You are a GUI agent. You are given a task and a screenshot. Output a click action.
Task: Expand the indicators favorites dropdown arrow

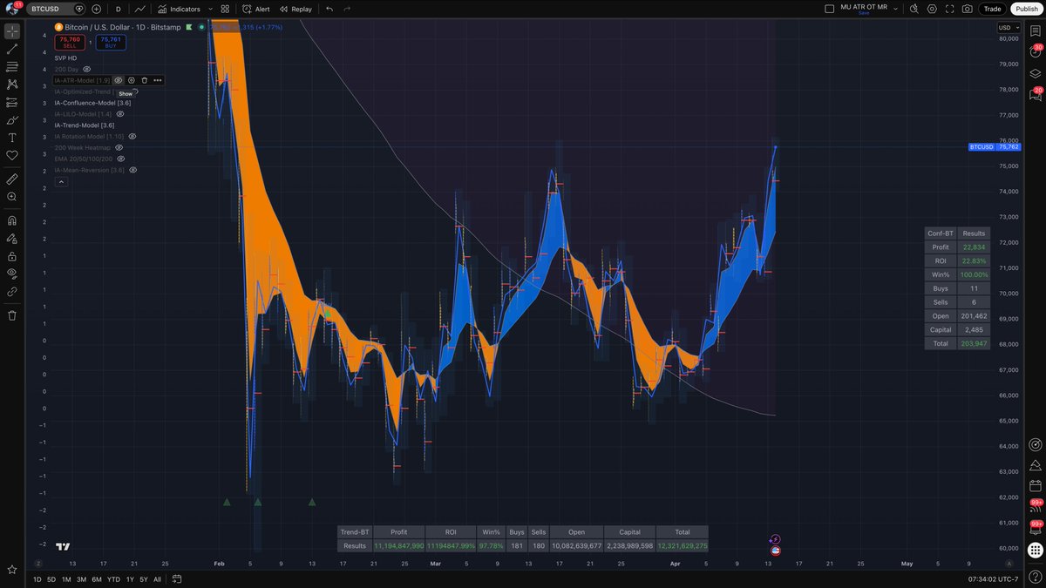tap(210, 9)
